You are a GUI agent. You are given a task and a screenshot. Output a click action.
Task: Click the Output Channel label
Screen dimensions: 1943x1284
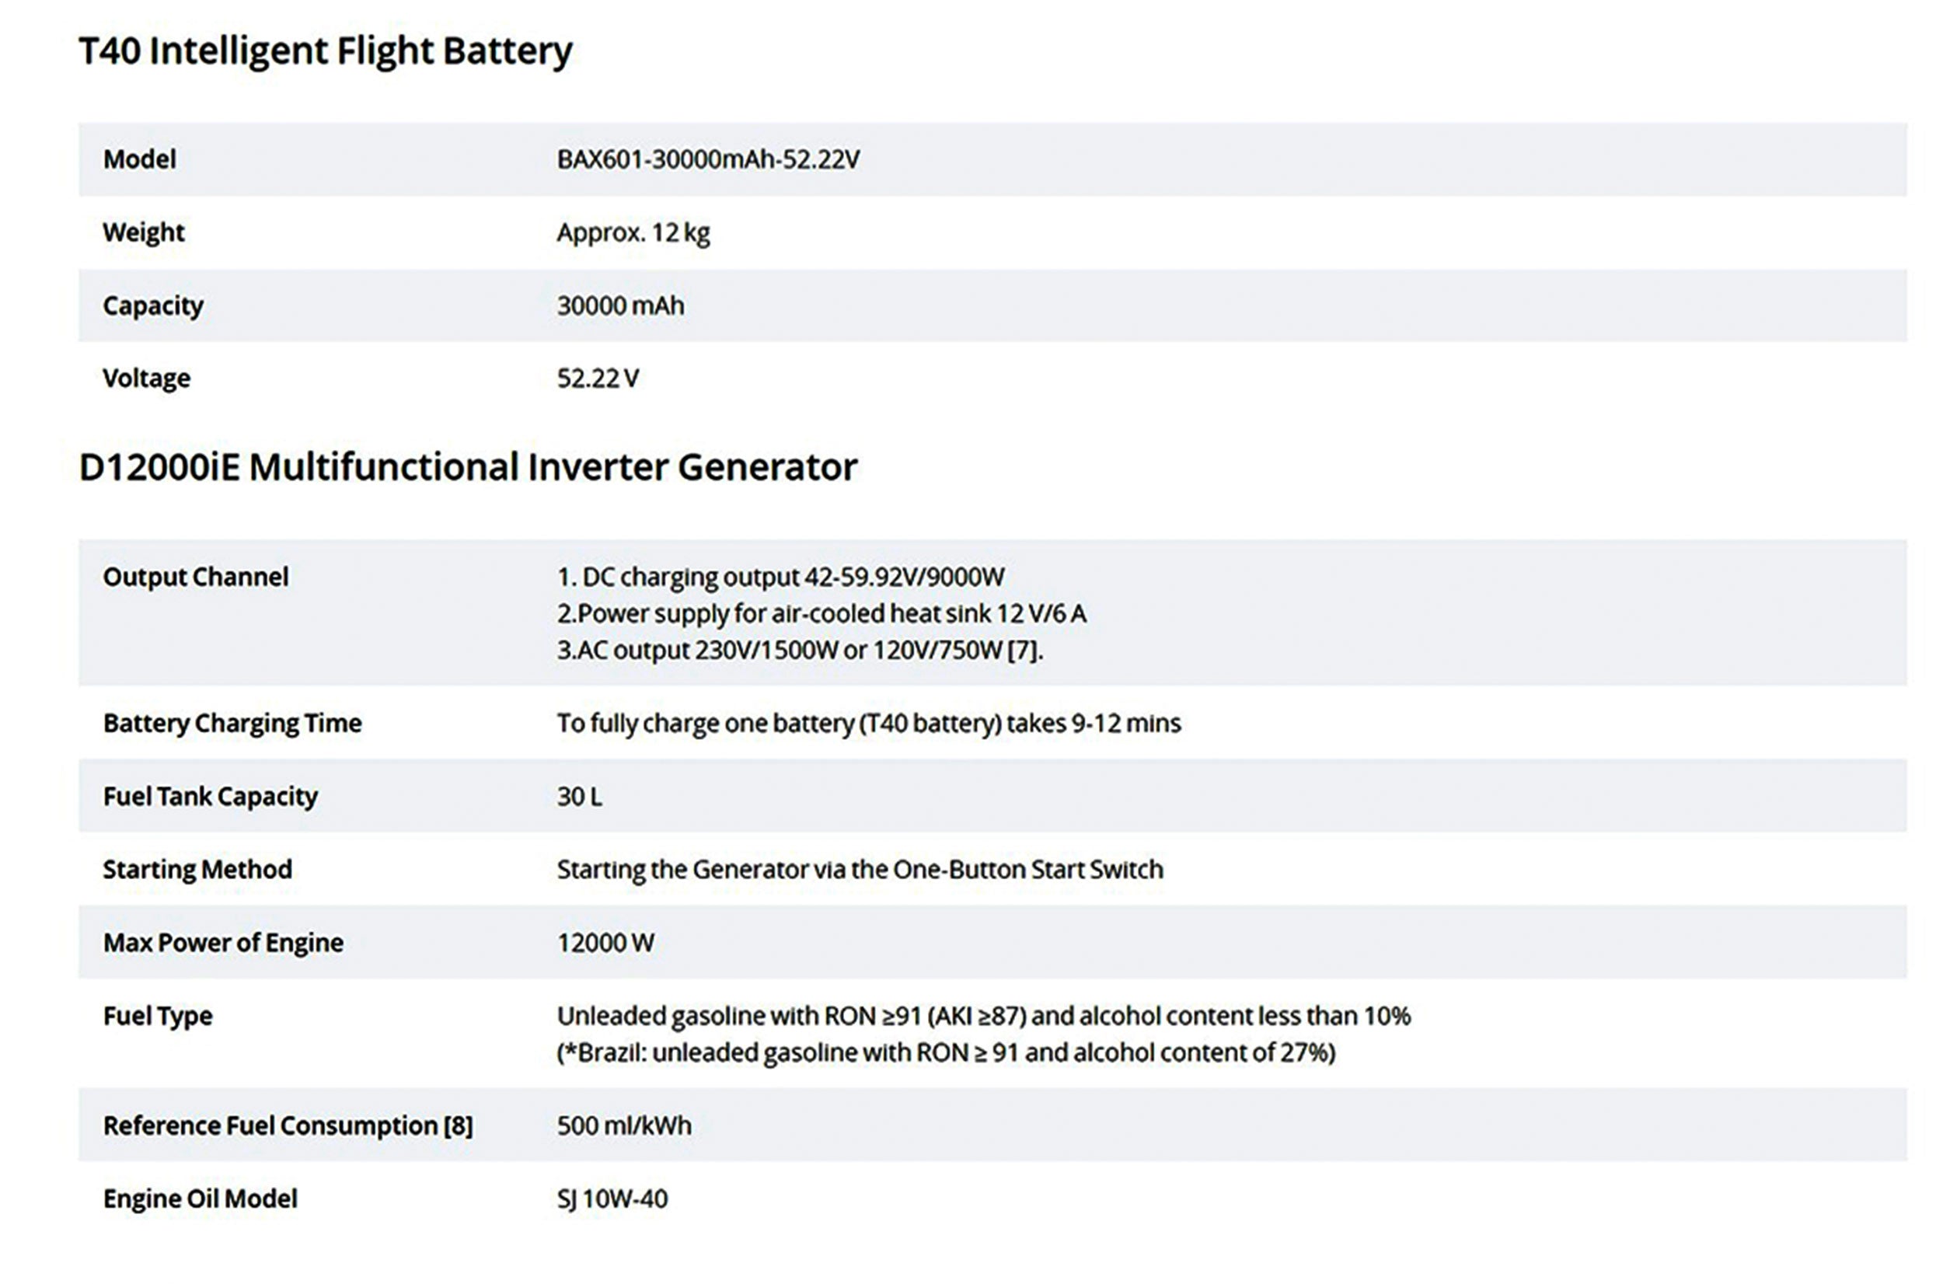point(195,577)
